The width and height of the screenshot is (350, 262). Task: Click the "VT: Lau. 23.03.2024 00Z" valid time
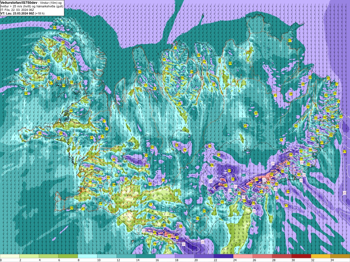[x=17, y=13]
